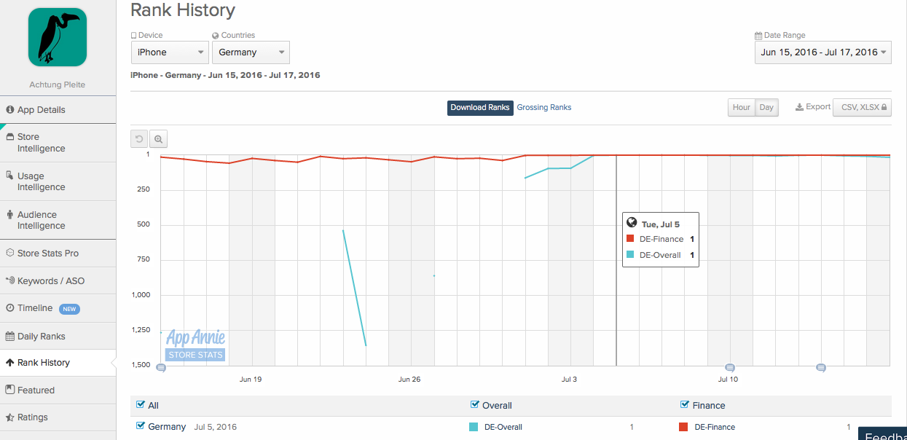Open the Ratings star item in sidebar
The height and width of the screenshot is (440, 907).
(x=33, y=417)
